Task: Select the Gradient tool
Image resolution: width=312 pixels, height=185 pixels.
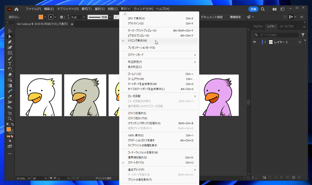Action: (x=10, y=86)
